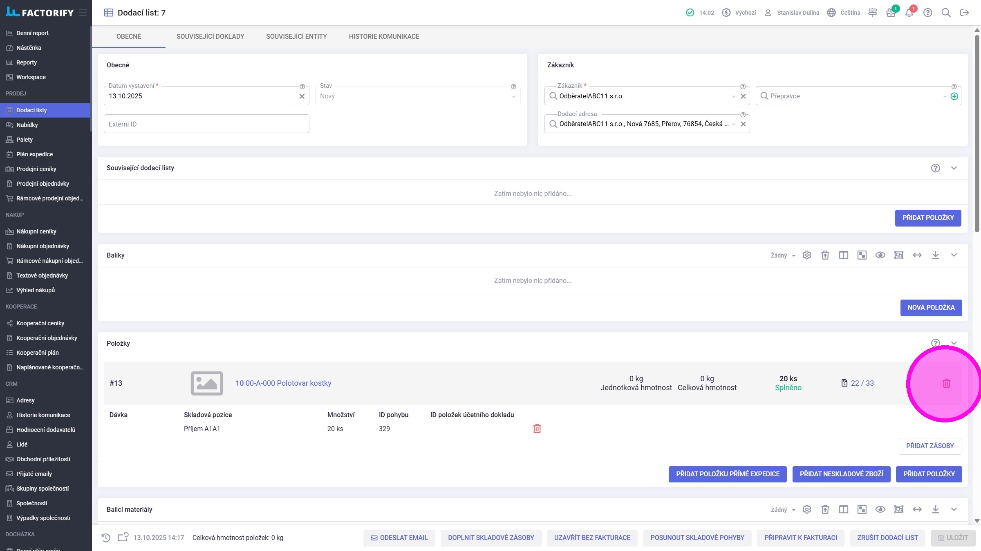Click Připravit k fakturaci button
Screen dimensions: 981x551
[800, 538]
